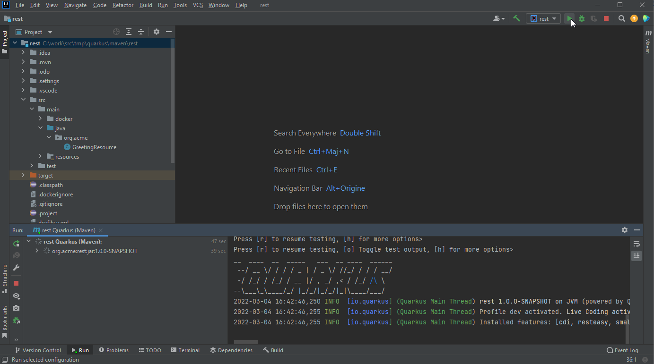This screenshot has width=654, height=364.
Task: Open Search Everywhere with the magnifier icon
Action: [x=621, y=18]
